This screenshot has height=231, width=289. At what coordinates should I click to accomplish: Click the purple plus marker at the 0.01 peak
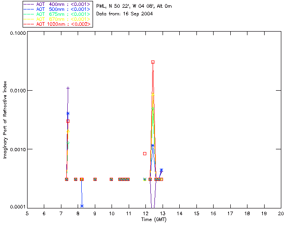[68, 88]
